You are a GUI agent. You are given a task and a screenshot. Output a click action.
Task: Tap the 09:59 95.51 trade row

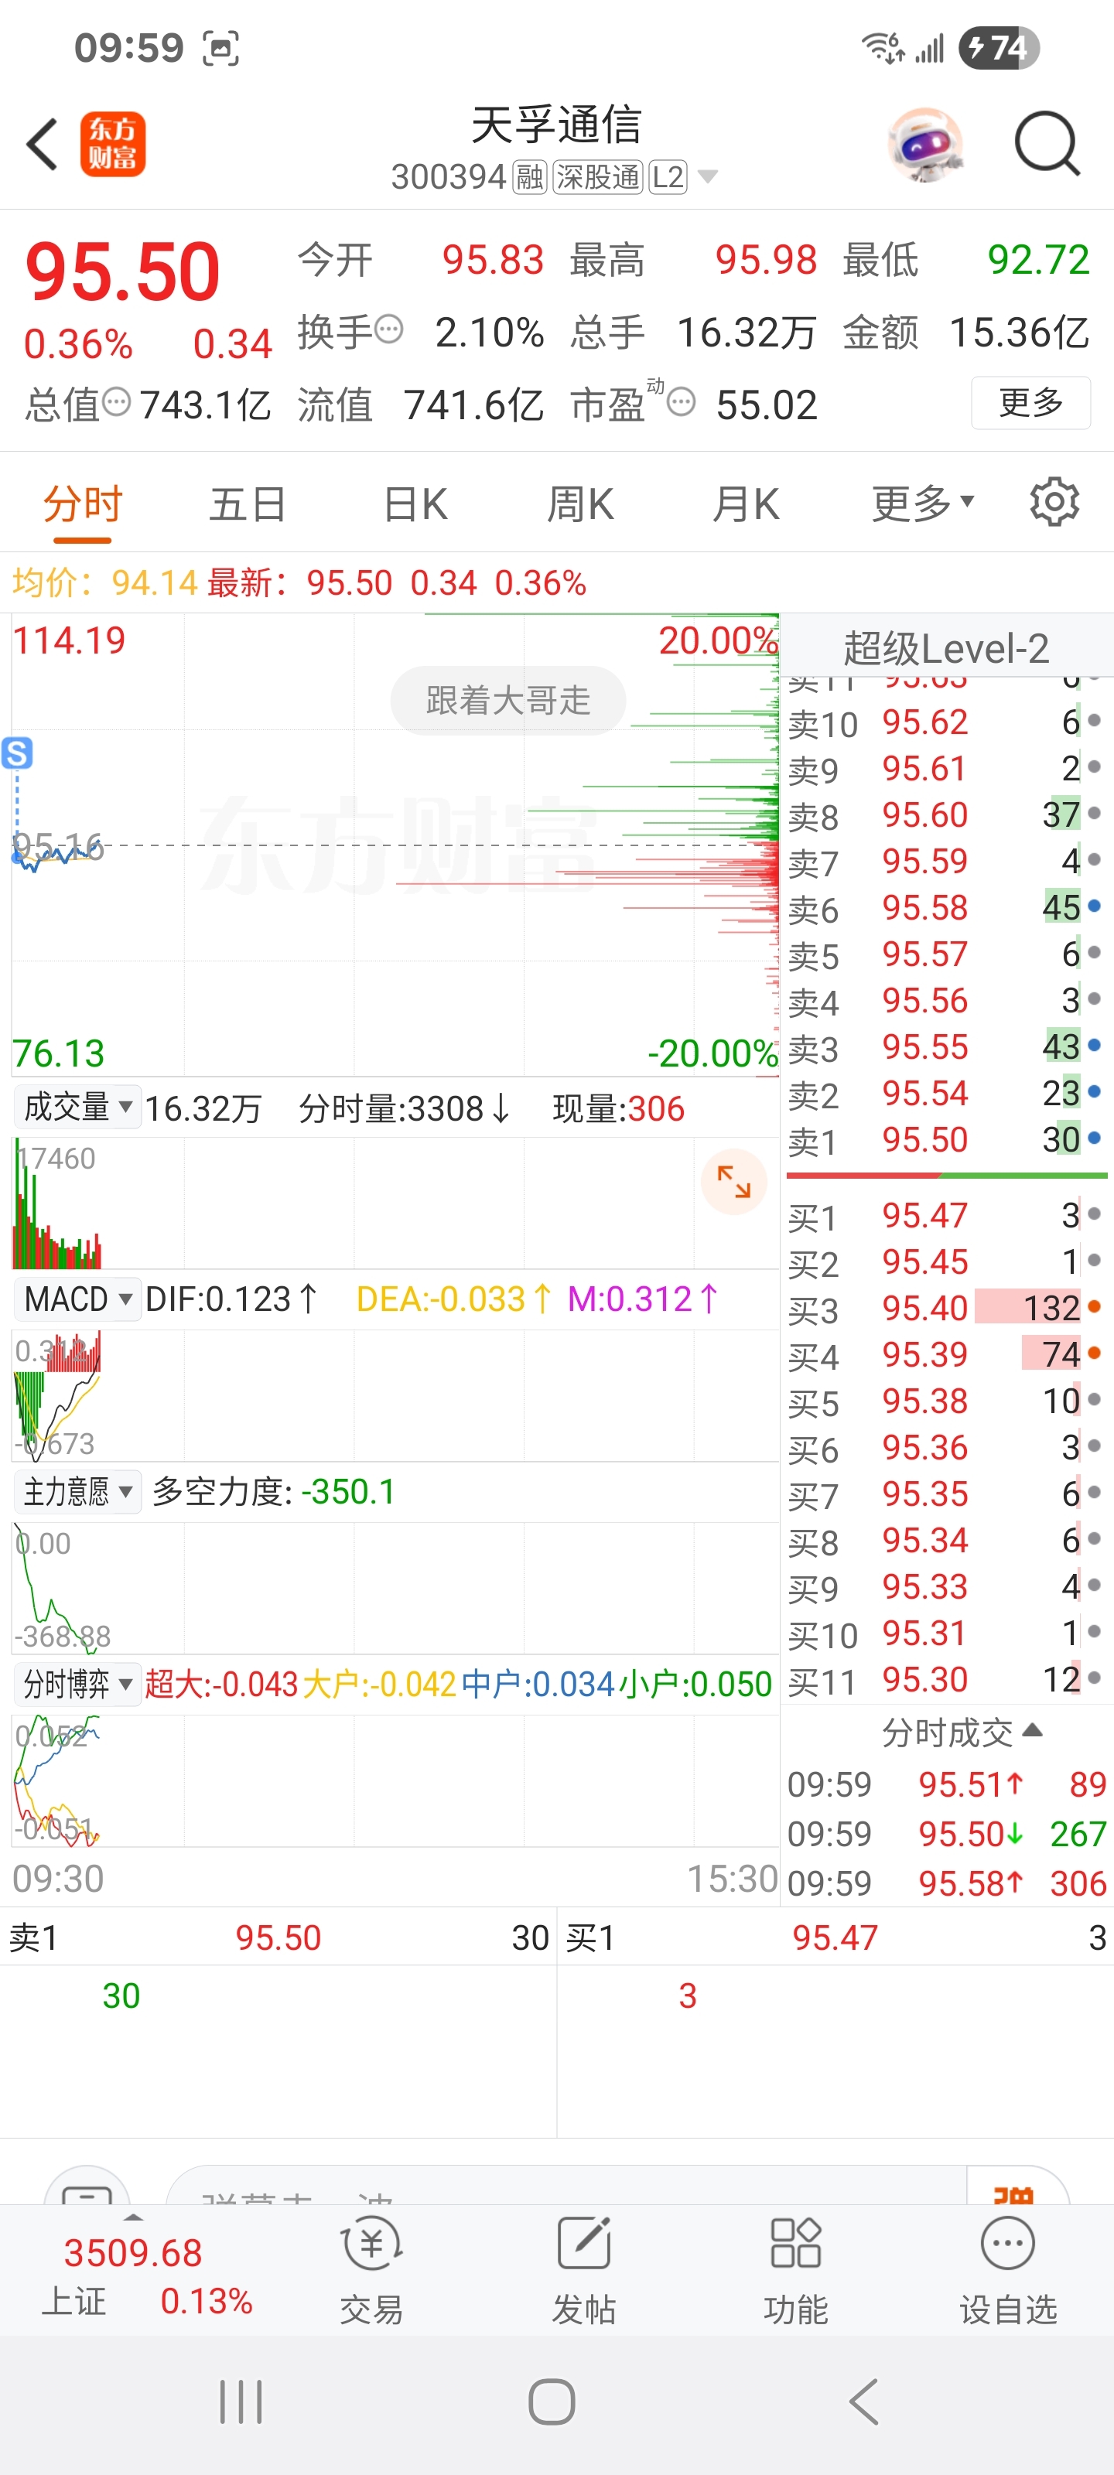pyautogui.click(x=946, y=1784)
